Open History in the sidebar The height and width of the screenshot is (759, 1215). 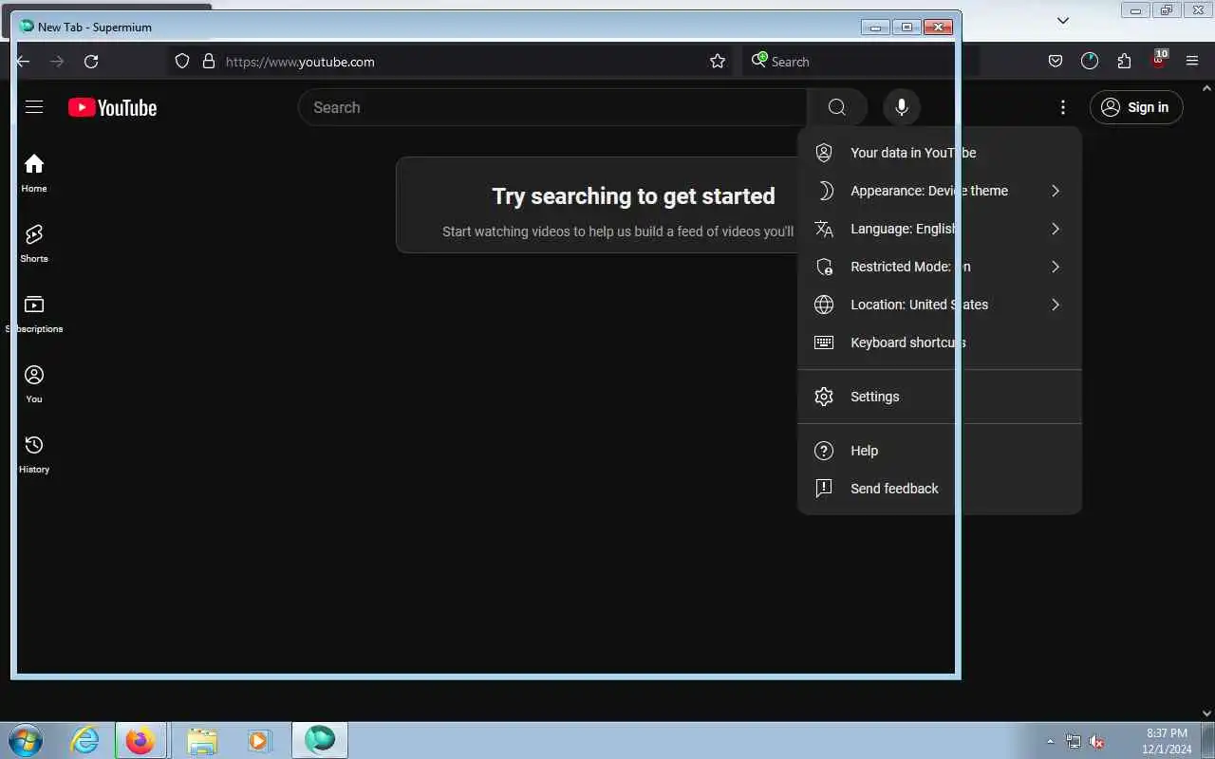click(34, 454)
